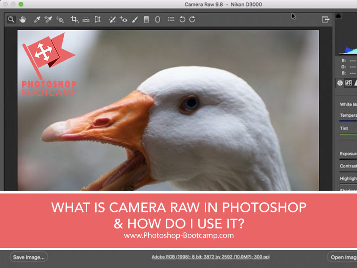Click the White Balance label
Image resolution: width=357 pixels, height=268 pixels.
[348, 104]
